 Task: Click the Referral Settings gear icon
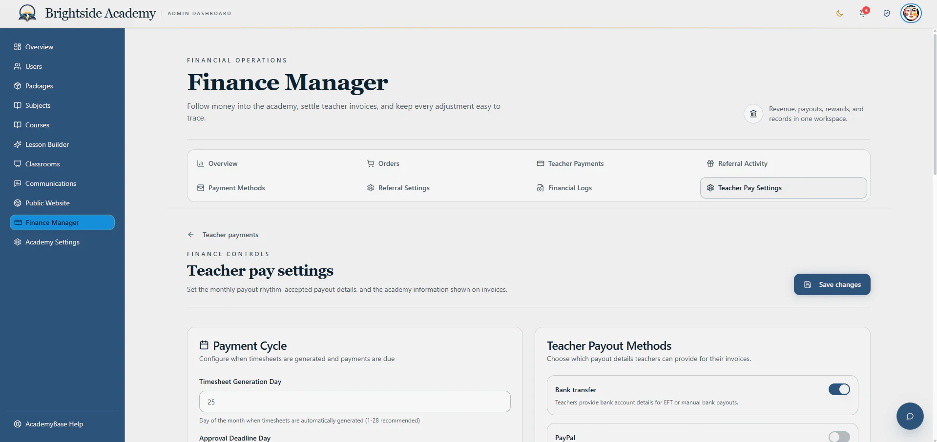point(371,188)
